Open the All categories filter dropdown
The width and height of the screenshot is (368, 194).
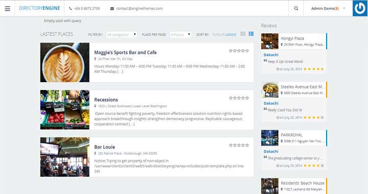pos(122,34)
